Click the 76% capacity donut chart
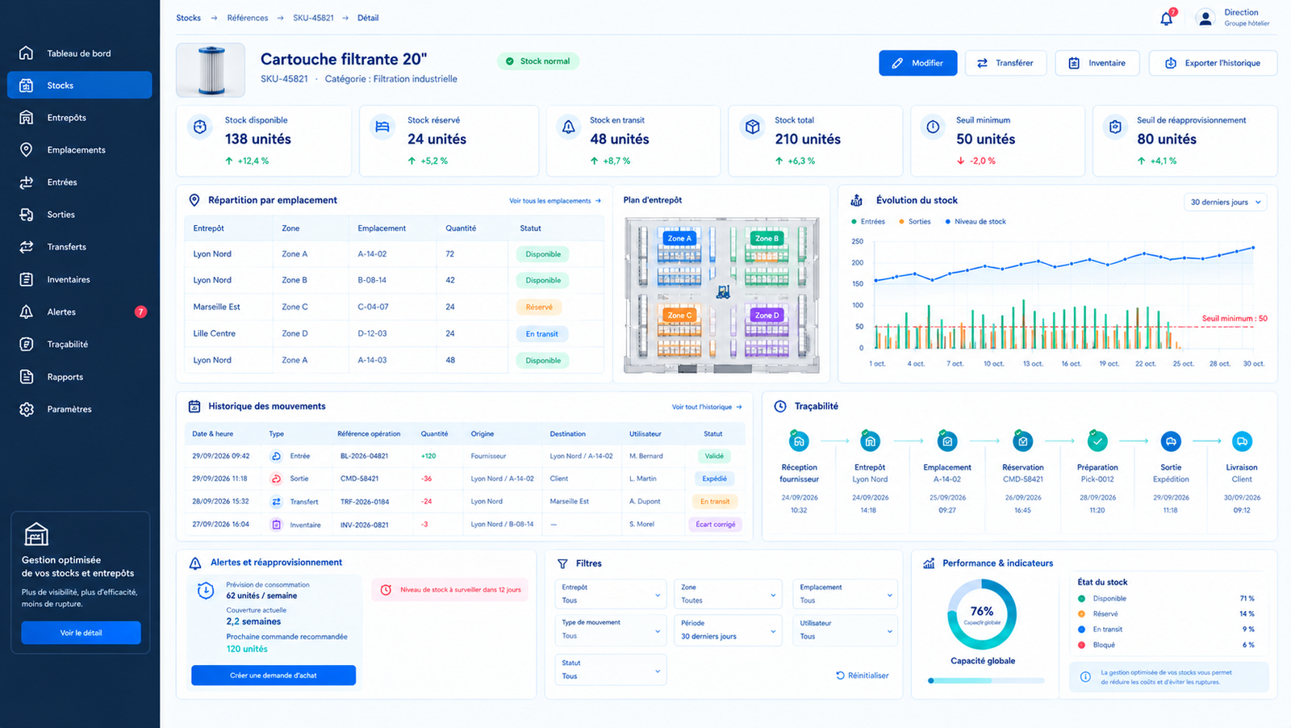The width and height of the screenshot is (1291, 728). point(982,615)
